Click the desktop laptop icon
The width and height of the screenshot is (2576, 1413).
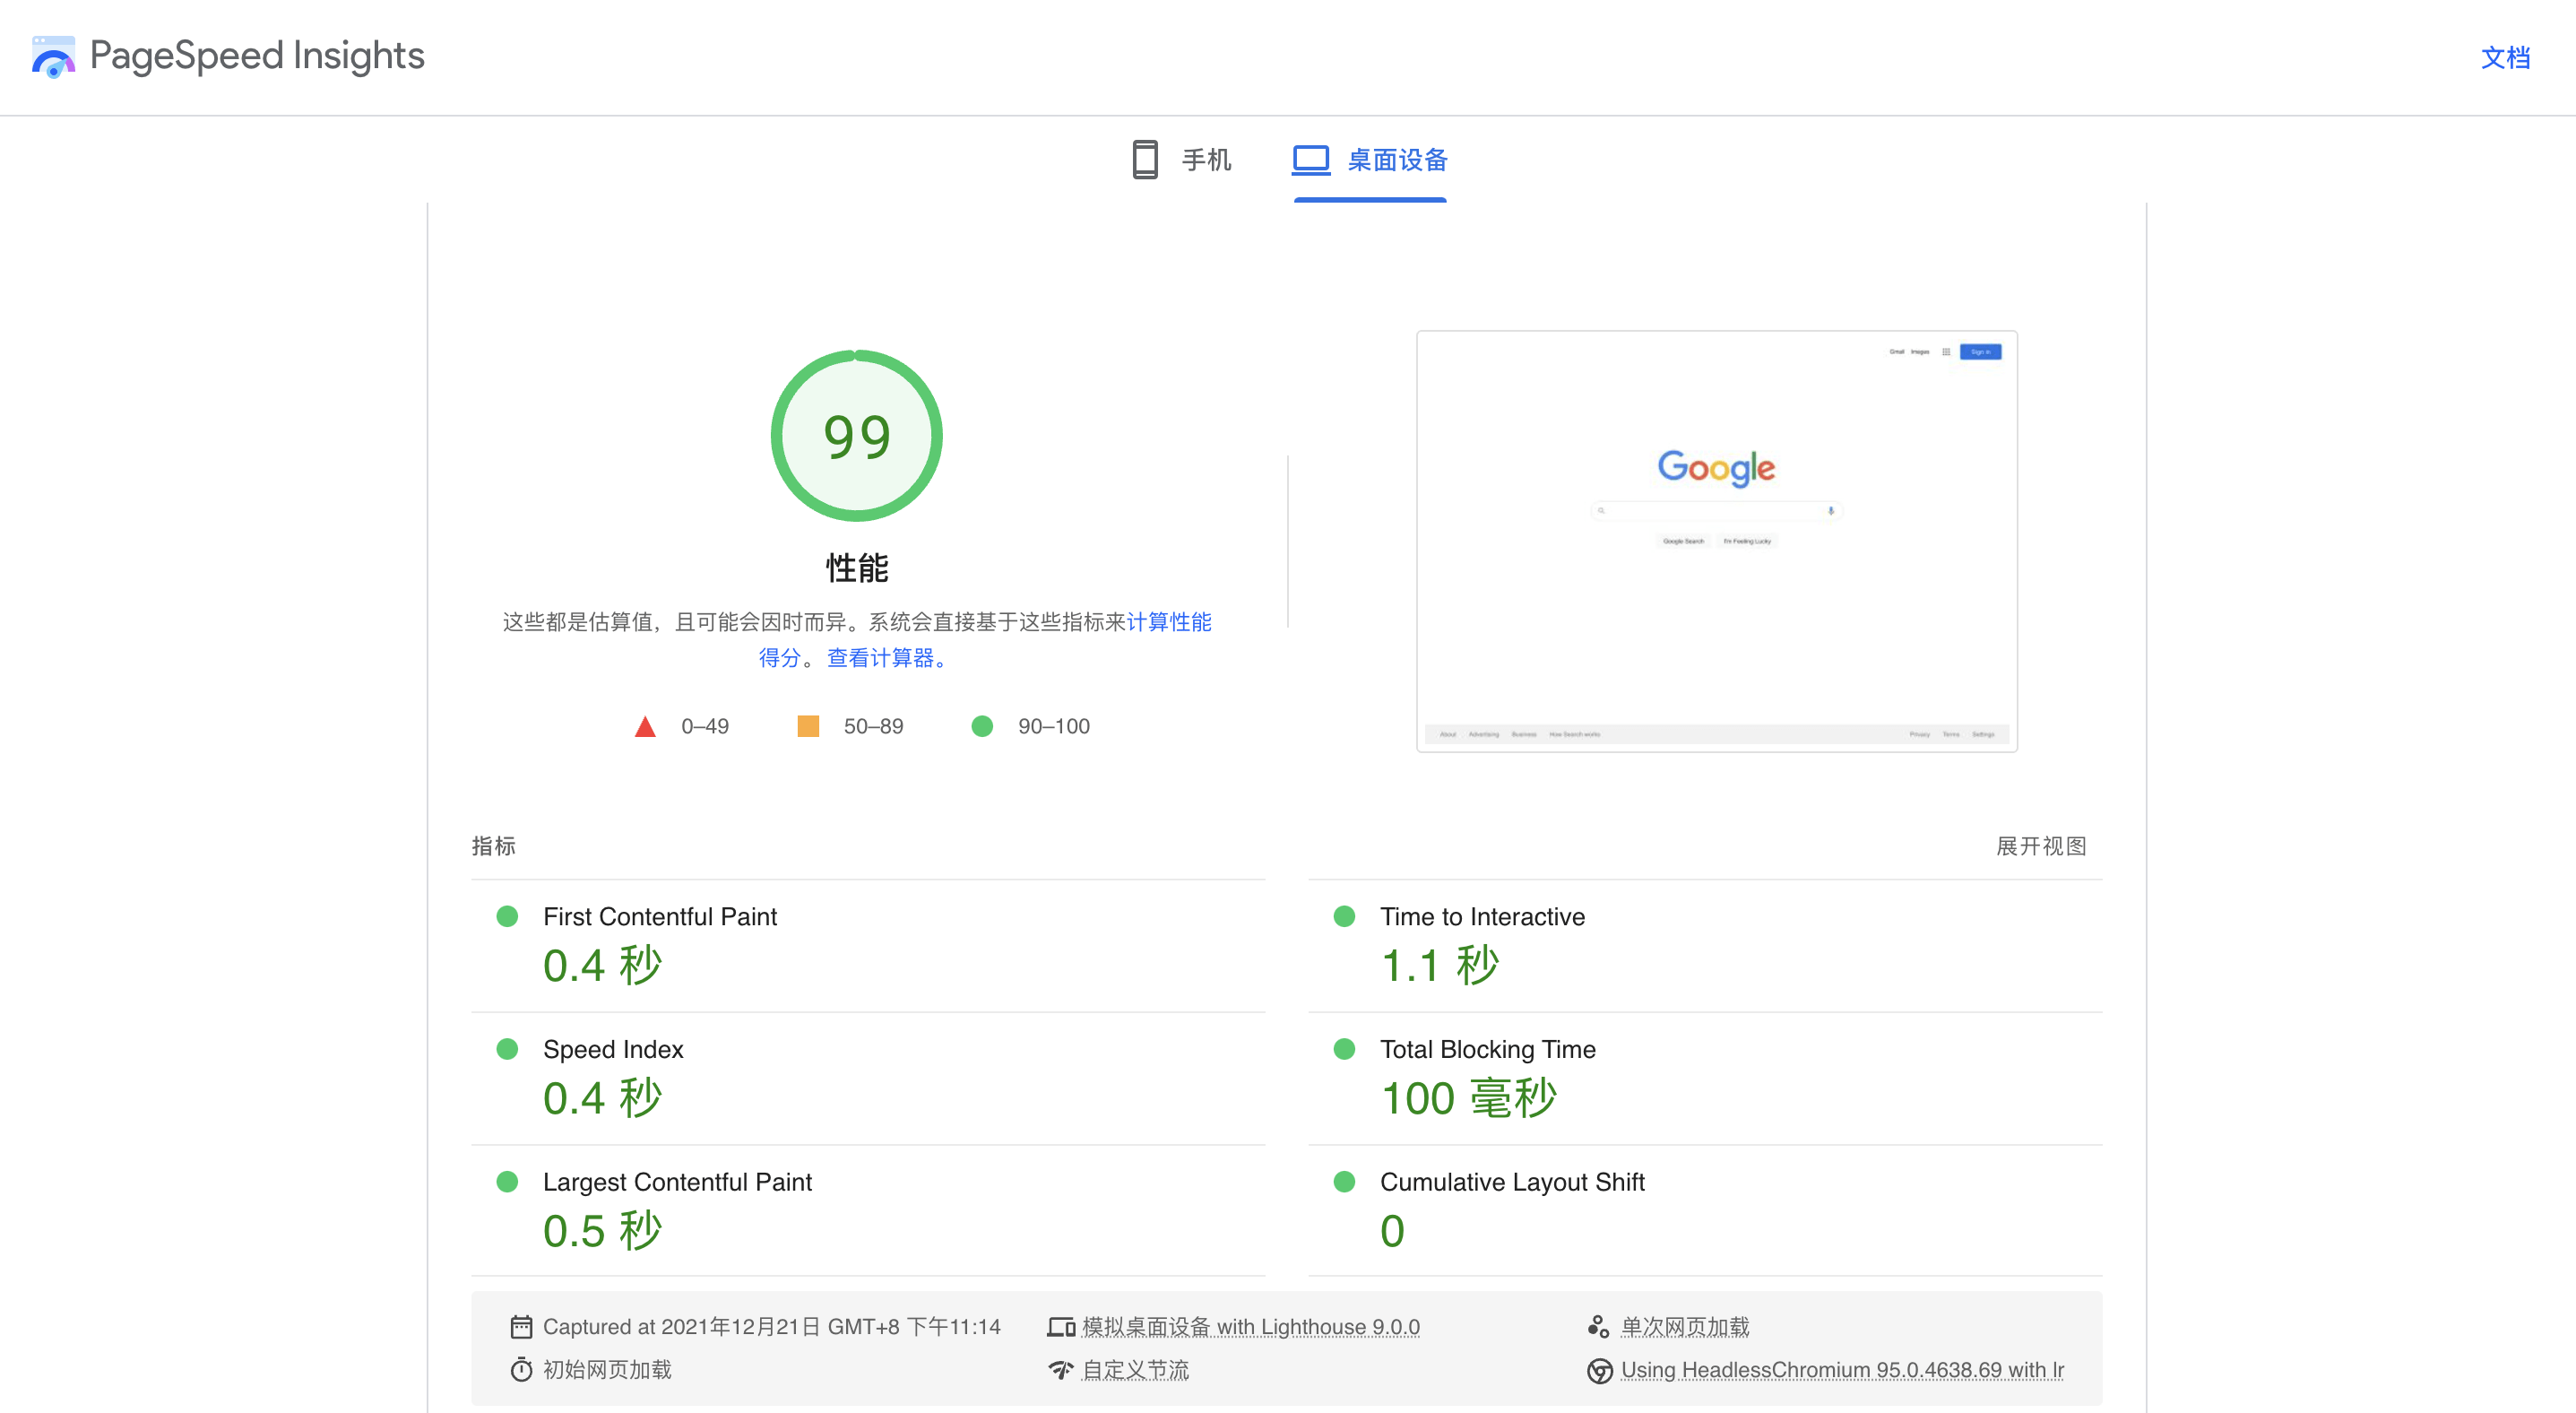click(1310, 160)
